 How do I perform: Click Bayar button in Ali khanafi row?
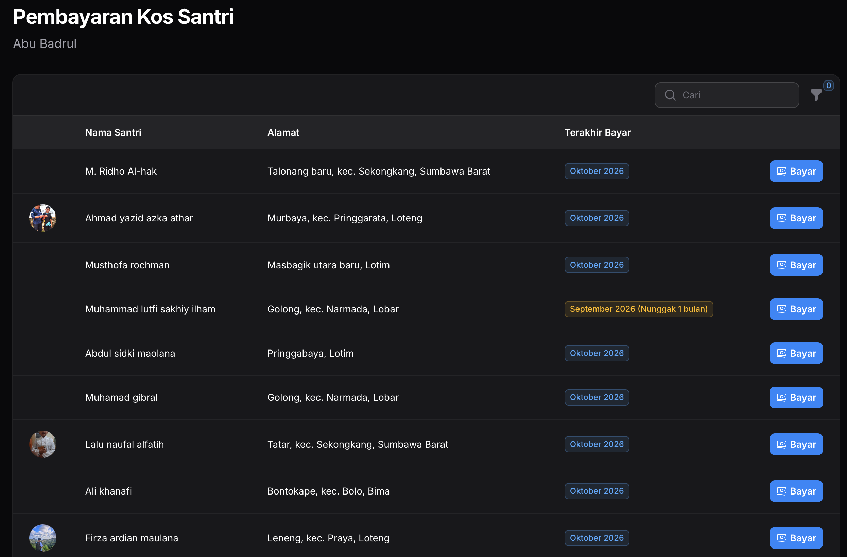pyautogui.click(x=796, y=491)
